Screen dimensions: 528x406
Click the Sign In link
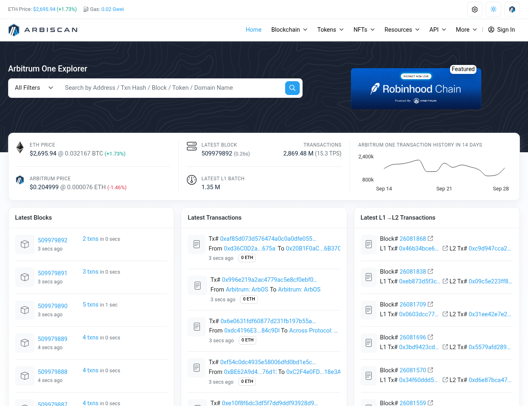(x=502, y=30)
